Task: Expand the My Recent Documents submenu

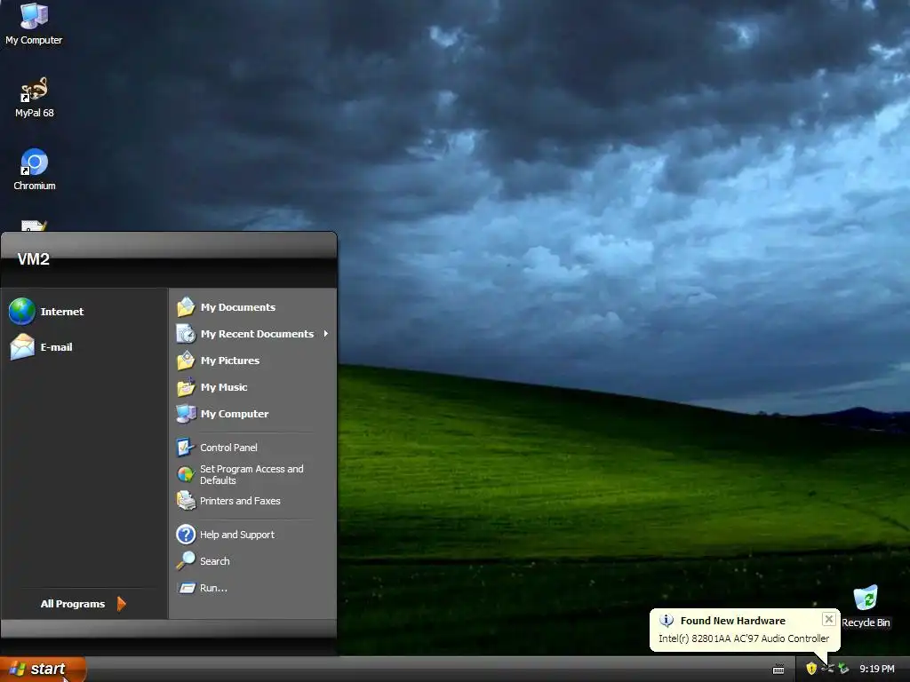Action: point(251,334)
